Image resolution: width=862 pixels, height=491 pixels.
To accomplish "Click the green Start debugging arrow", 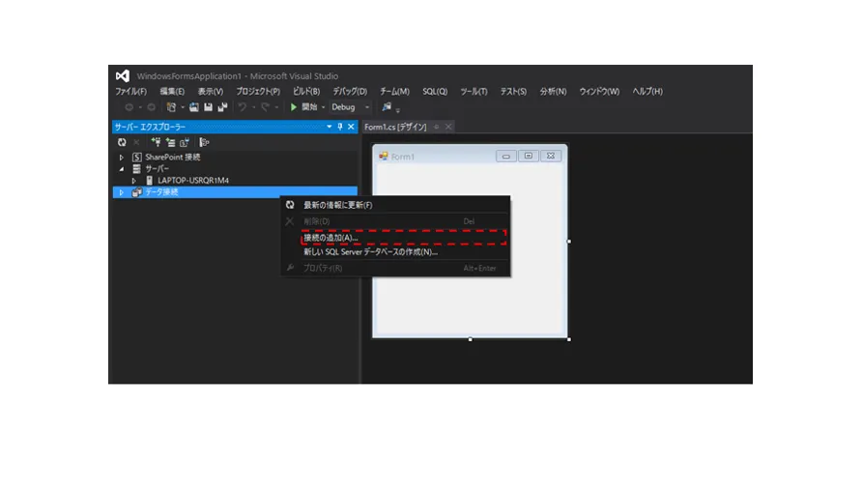I will tap(294, 107).
